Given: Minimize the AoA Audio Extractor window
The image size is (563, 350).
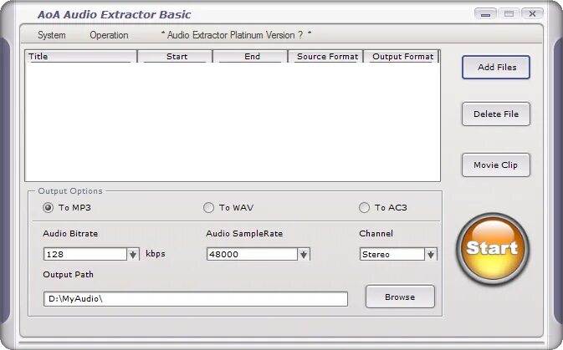Looking at the screenshot, I should pyautogui.click(x=485, y=14).
